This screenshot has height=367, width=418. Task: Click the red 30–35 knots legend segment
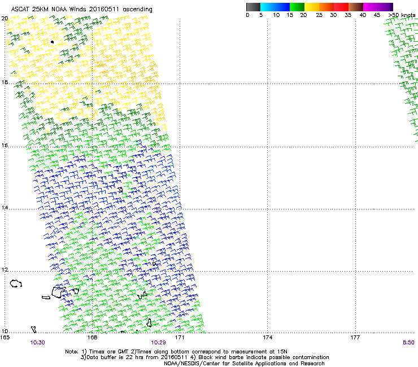coord(341,7)
